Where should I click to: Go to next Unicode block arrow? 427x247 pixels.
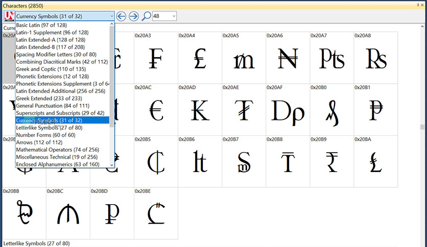click(x=134, y=16)
